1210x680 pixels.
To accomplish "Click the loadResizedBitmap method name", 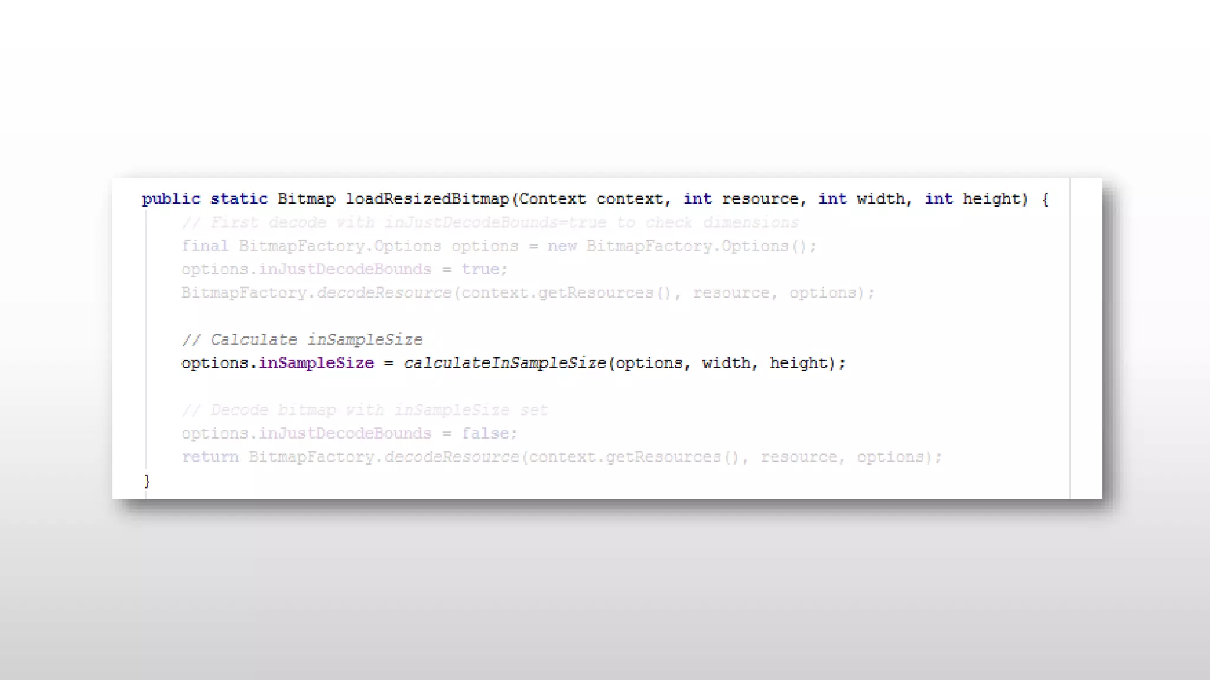I will click(x=427, y=200).
